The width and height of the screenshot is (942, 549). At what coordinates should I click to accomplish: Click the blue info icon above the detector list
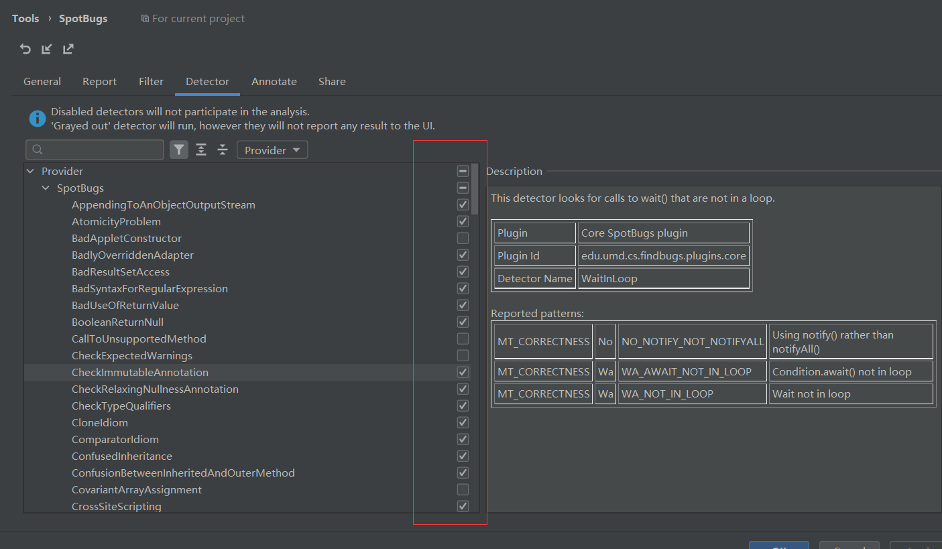pyautogui.click(x=37, y=118)
